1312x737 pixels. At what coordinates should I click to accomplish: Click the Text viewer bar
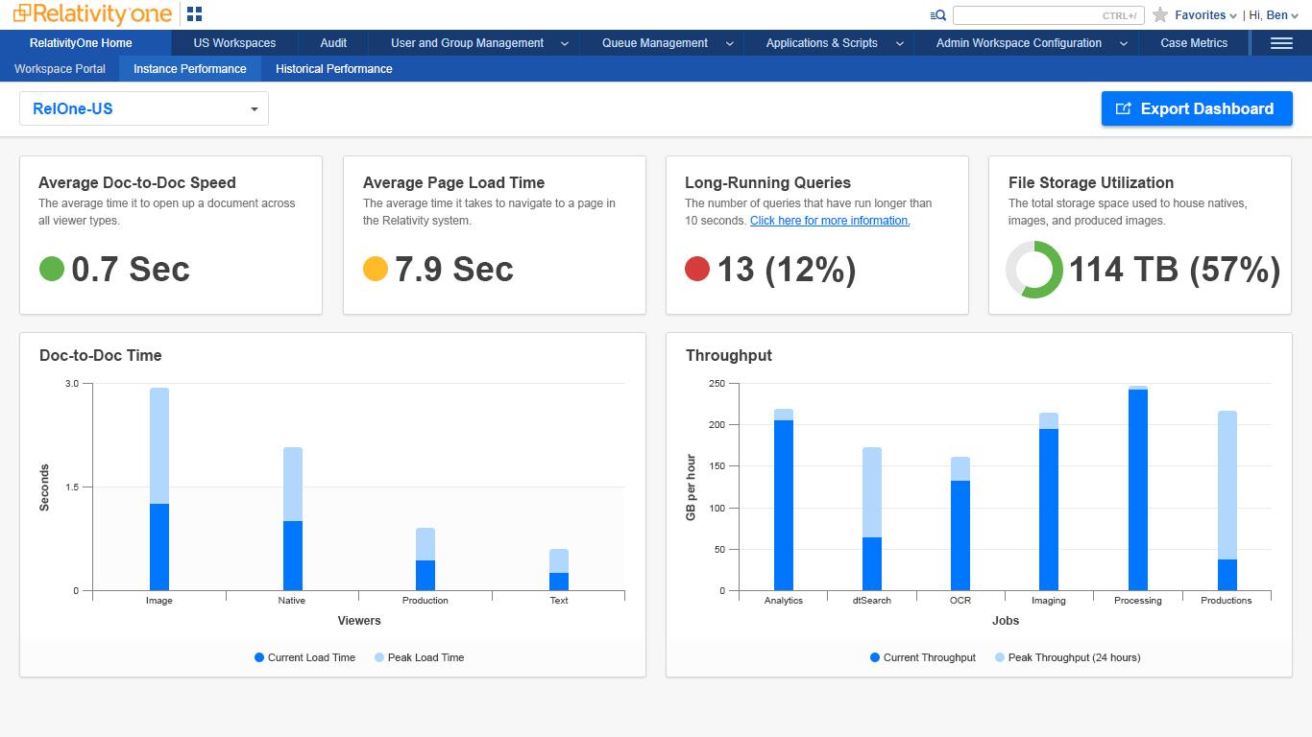559,570
